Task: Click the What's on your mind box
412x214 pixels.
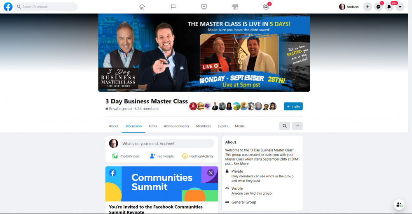Action: pos(167,144)
